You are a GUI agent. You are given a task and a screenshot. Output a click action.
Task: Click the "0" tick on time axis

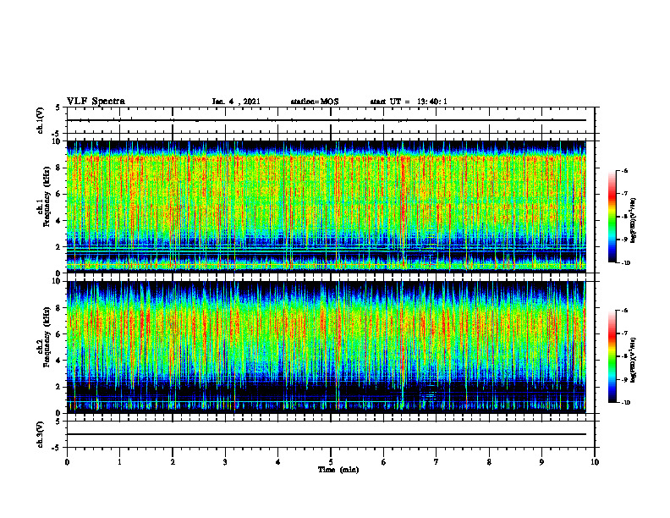coord(67,462)
